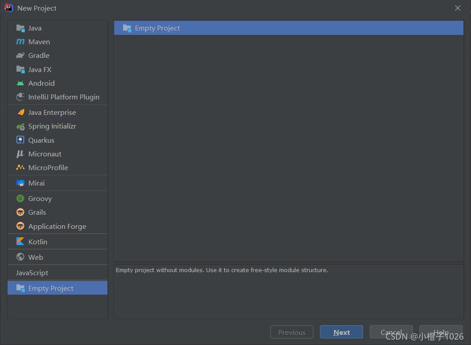
Task: Click the Empty Project sidebar folder icon
Action: click(x=20, y=288)
